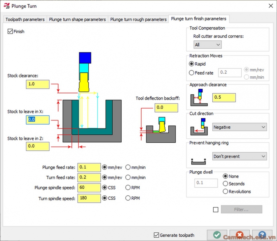Click the Retraction feed rate 0.2 field
The height and width of the screenshot is (241, 277).
(230, 72)
